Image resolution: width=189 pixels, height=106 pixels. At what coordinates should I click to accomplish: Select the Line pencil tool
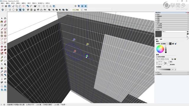[2, 29]
